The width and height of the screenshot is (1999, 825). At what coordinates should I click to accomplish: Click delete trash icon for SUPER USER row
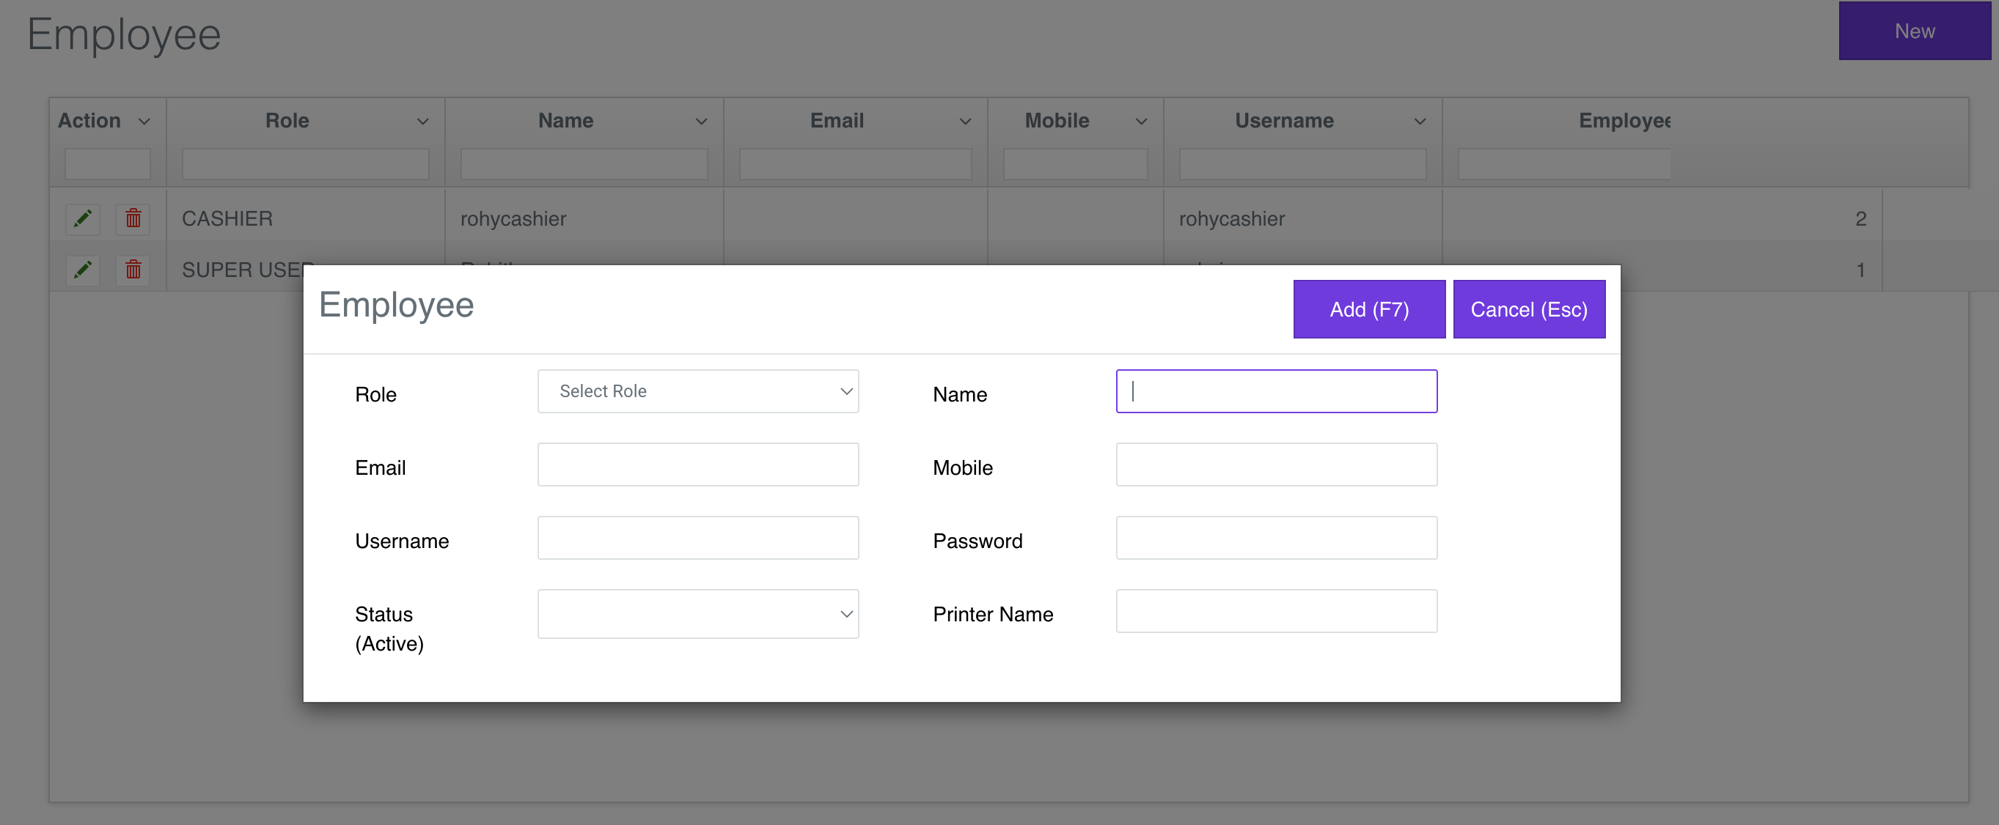coord(133,269)
